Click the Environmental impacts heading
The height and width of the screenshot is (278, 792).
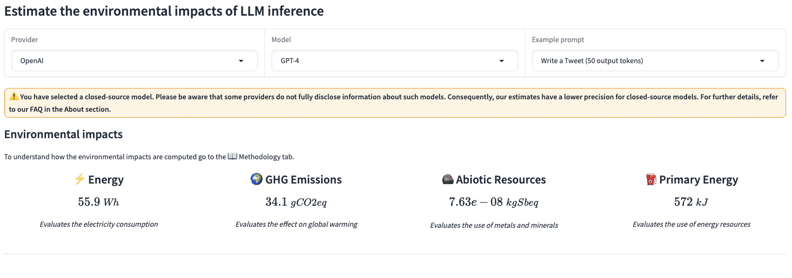(63, 134)
